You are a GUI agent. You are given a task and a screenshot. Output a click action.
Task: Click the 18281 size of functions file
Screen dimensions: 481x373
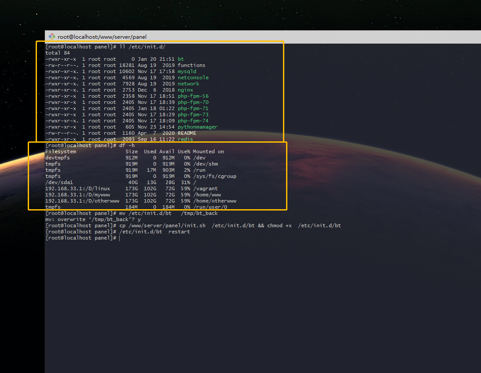point(127,65)
